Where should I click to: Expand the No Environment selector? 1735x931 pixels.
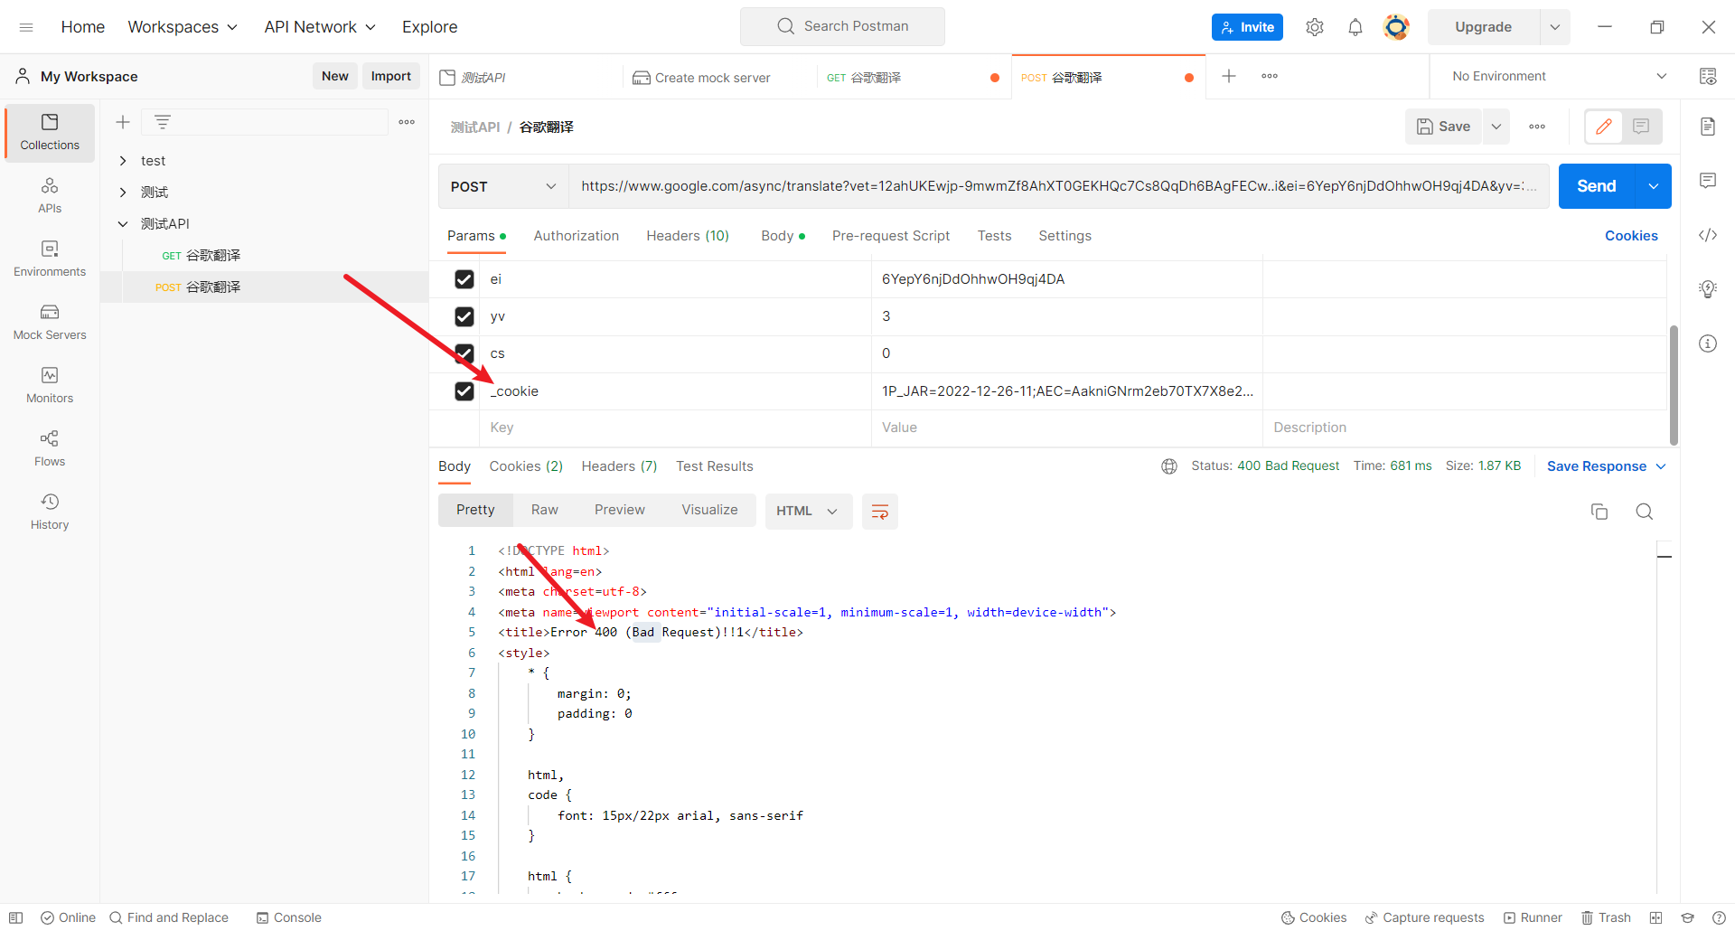coord(1558,76)
